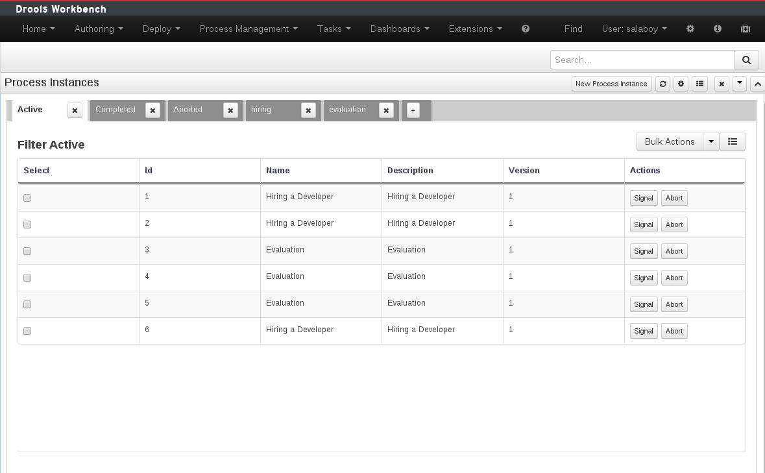Image resolution: width=765 pixels, height=473 pixels.
Task: Expand the Bulk Actions caret dropdown
Action: tap(711, 141)
